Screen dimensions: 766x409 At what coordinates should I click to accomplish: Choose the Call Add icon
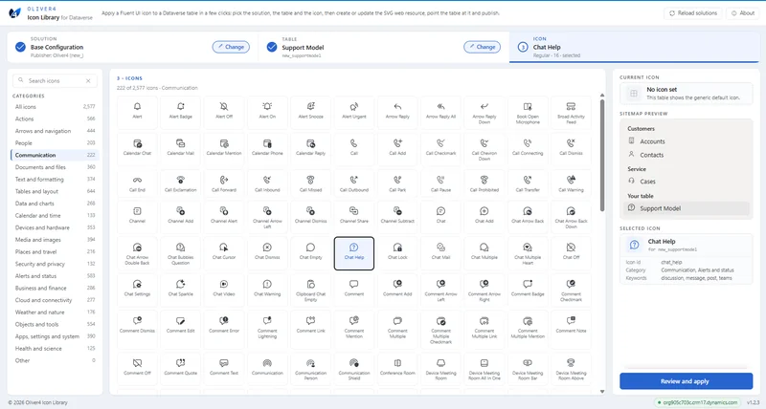397,149
